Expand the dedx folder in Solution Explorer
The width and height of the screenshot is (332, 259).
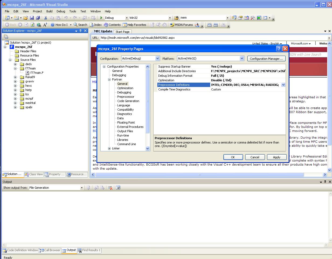click(15, 64)
